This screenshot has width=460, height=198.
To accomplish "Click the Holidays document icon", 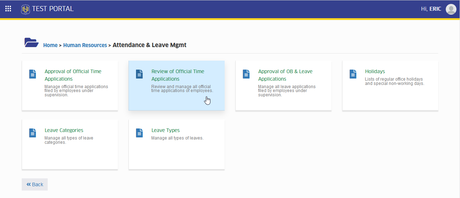I will tap(353, 74).
